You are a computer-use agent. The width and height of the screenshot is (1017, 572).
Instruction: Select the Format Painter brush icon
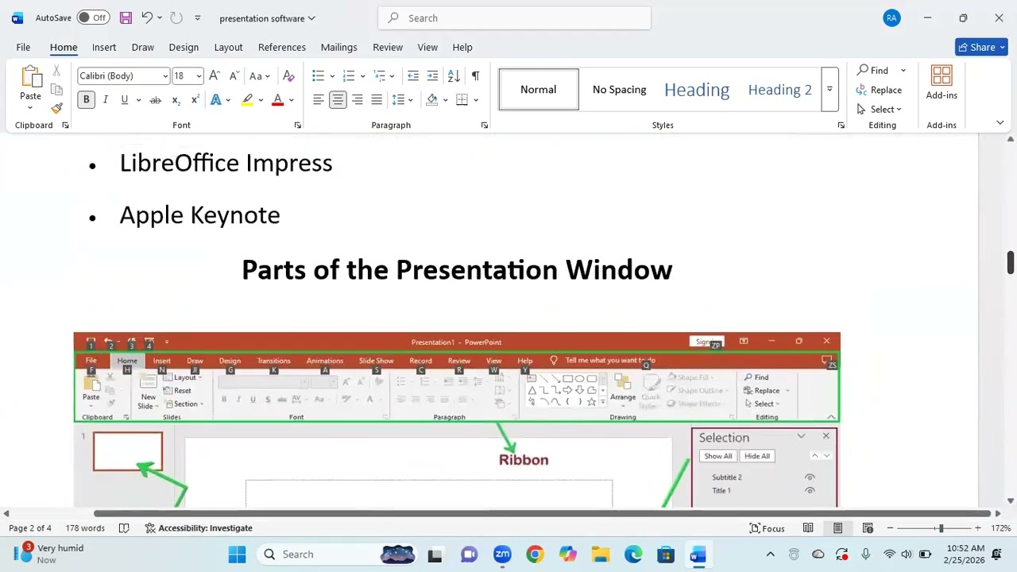pyautogui.click(x=56, y=108)
